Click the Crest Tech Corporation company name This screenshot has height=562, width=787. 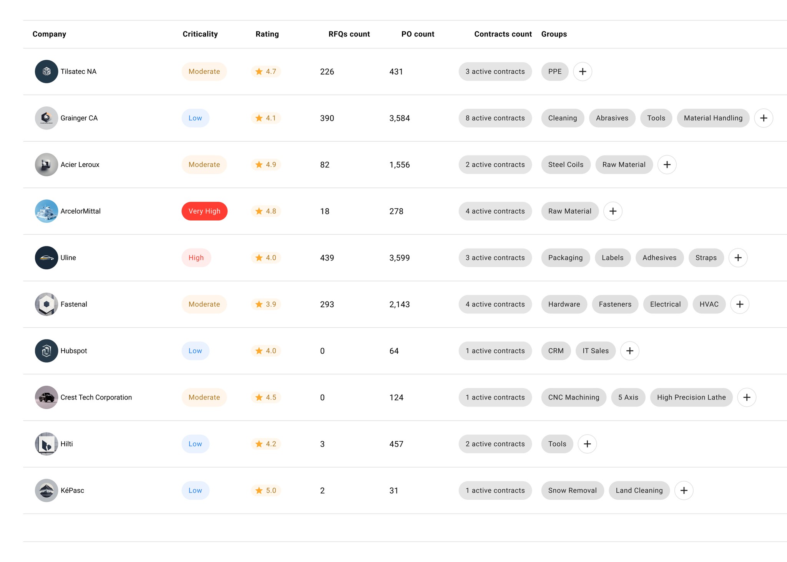[x=96, y=397]
